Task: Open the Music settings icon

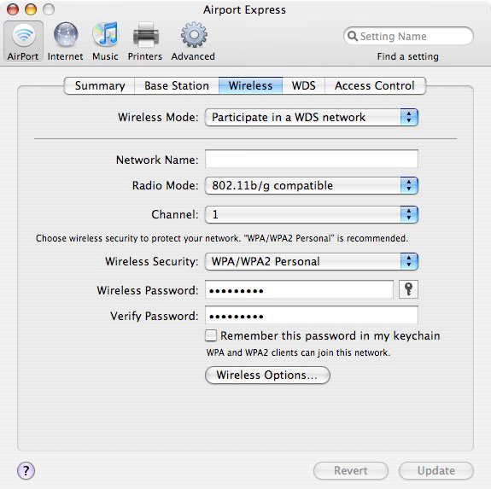Action: [x=105, y=41]
